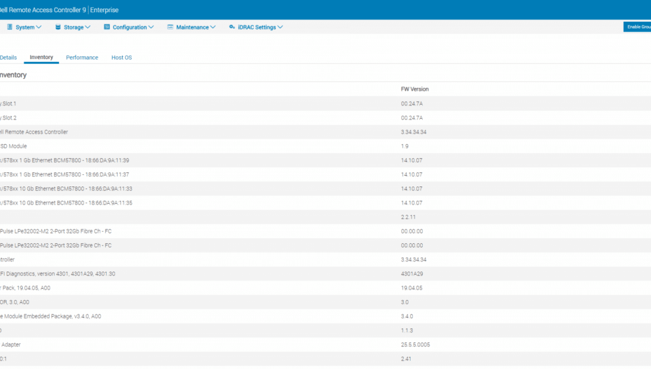Click the FW Version column header
The width and height of the screenshot is (651, 369).
[x=415, y=89]
